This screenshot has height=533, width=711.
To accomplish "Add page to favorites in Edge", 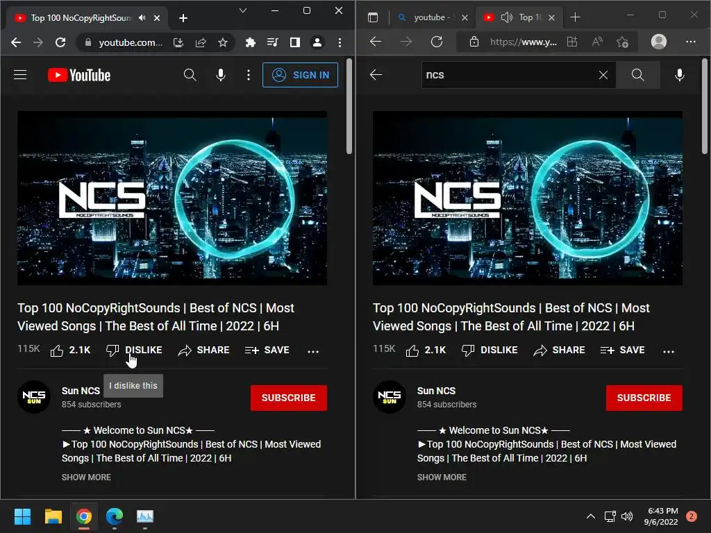I will 623,42.
